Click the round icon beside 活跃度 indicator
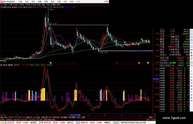The width and height of the screenshot is (193, 124). pyautogui.click(x=1, y=65)
